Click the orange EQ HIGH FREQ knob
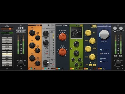This screenshot has width=125, height=94. click(38, 38)
